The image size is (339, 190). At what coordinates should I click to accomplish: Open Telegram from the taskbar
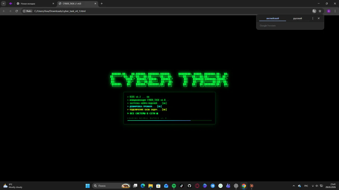click(213, 186)
